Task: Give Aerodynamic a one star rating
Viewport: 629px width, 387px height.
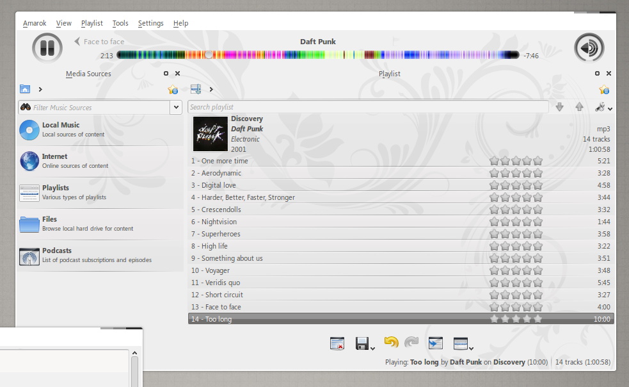Action: [x=494, y=173]
